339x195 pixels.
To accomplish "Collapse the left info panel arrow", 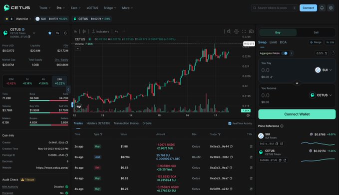I will 68,89.
